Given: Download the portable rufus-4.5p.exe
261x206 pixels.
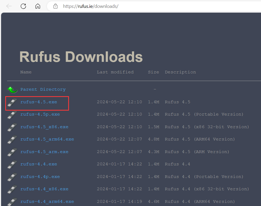Looking at the screenshot, I should (40, 114).
